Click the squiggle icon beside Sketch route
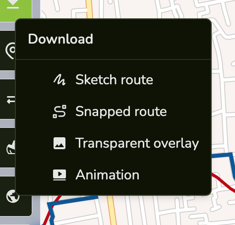The width and height of the screenshot is (235, 225). click(x=59, y=80)
